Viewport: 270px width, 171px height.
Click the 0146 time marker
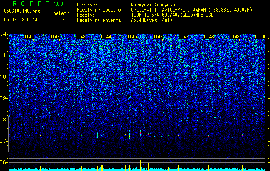click(158, 37)
